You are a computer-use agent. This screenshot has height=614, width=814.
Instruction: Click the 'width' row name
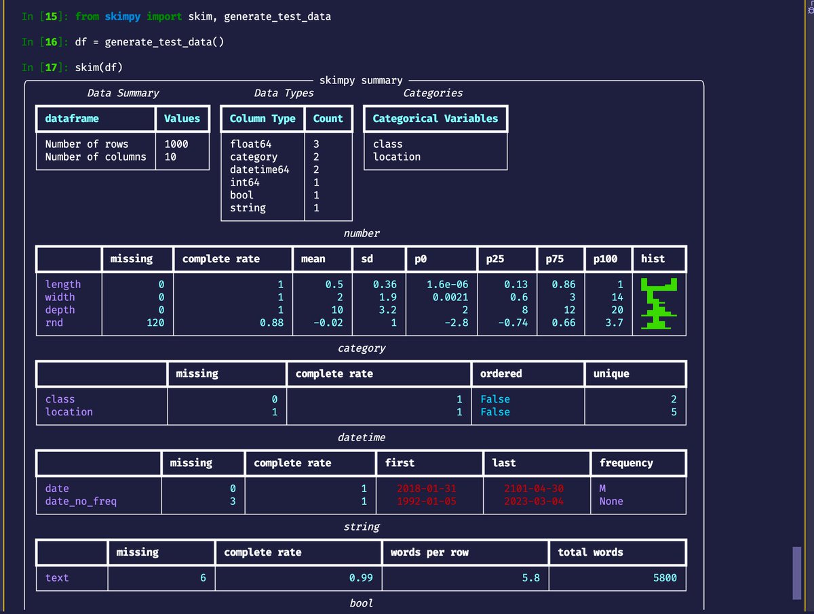click(60, 297)
